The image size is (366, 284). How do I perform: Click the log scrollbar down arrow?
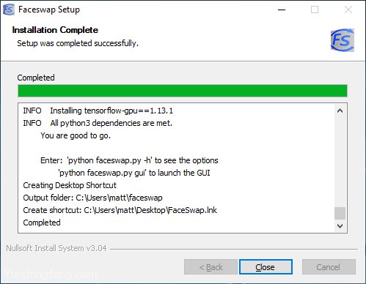(340, 226)
